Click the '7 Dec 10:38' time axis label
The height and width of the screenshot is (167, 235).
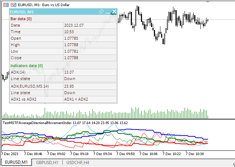coord(195,154)
